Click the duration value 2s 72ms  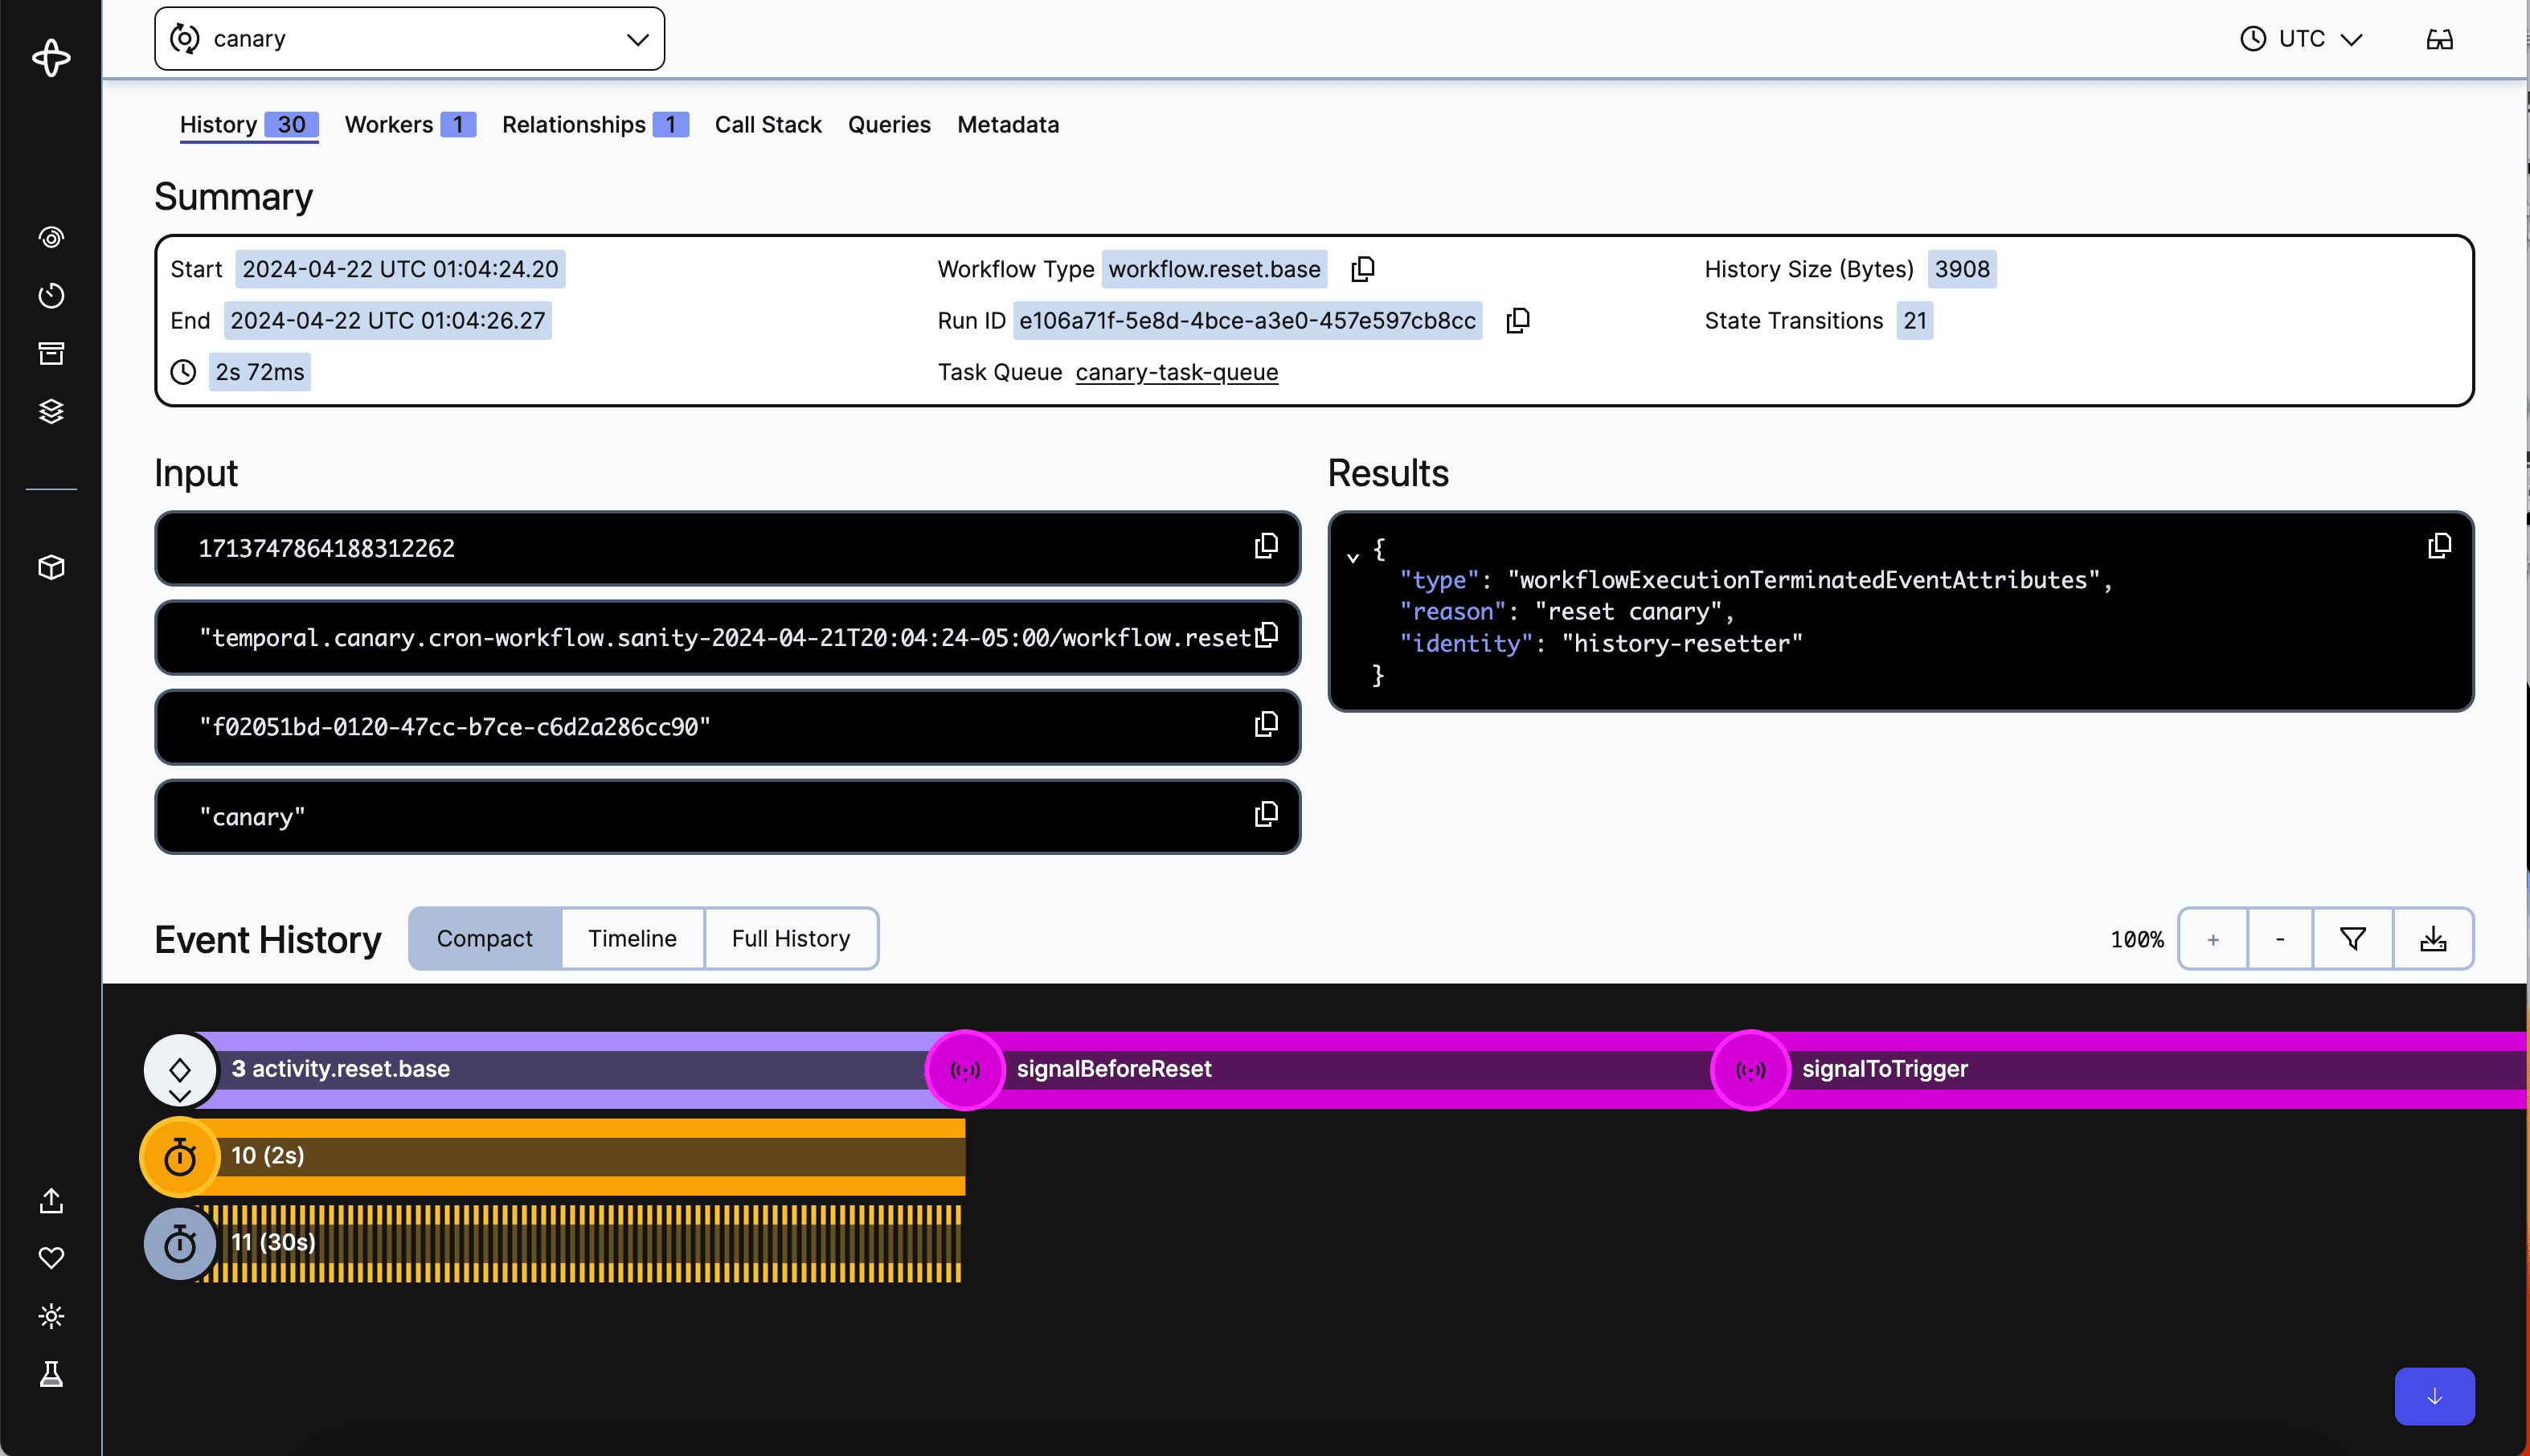click(x=260, y=372)
